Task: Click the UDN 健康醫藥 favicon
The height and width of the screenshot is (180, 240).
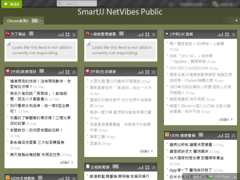Action: click(167, 134)
